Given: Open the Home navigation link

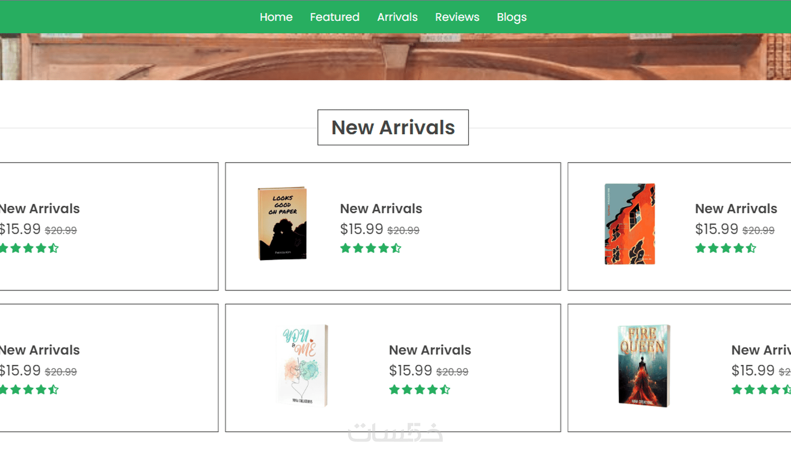Looking at the screenshot, I should (276, 17).
